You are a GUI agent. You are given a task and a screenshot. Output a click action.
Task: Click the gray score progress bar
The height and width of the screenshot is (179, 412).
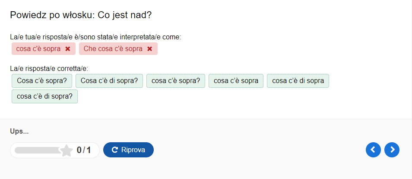[38, 150]
